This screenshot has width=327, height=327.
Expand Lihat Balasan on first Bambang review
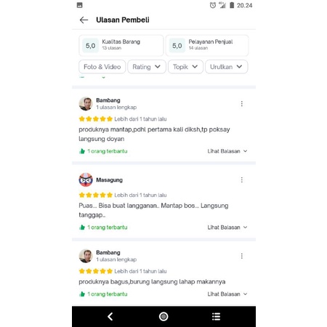227,151
